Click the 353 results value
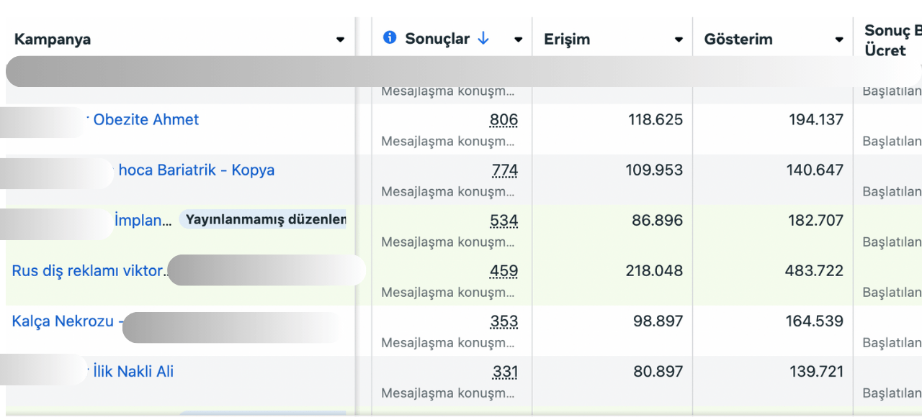The height and width of the screenshot is (417, 922). pyautogui.click(x=503, y=321)
